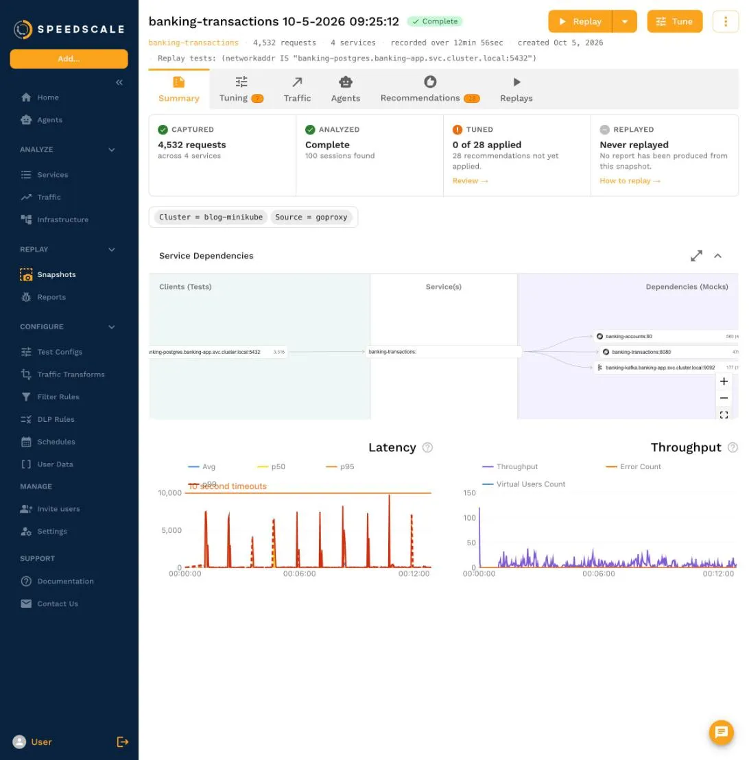Switch to the Tuning tab
Image resolution: width=749 pixels, height=760 pixels.
pos(241,90)
